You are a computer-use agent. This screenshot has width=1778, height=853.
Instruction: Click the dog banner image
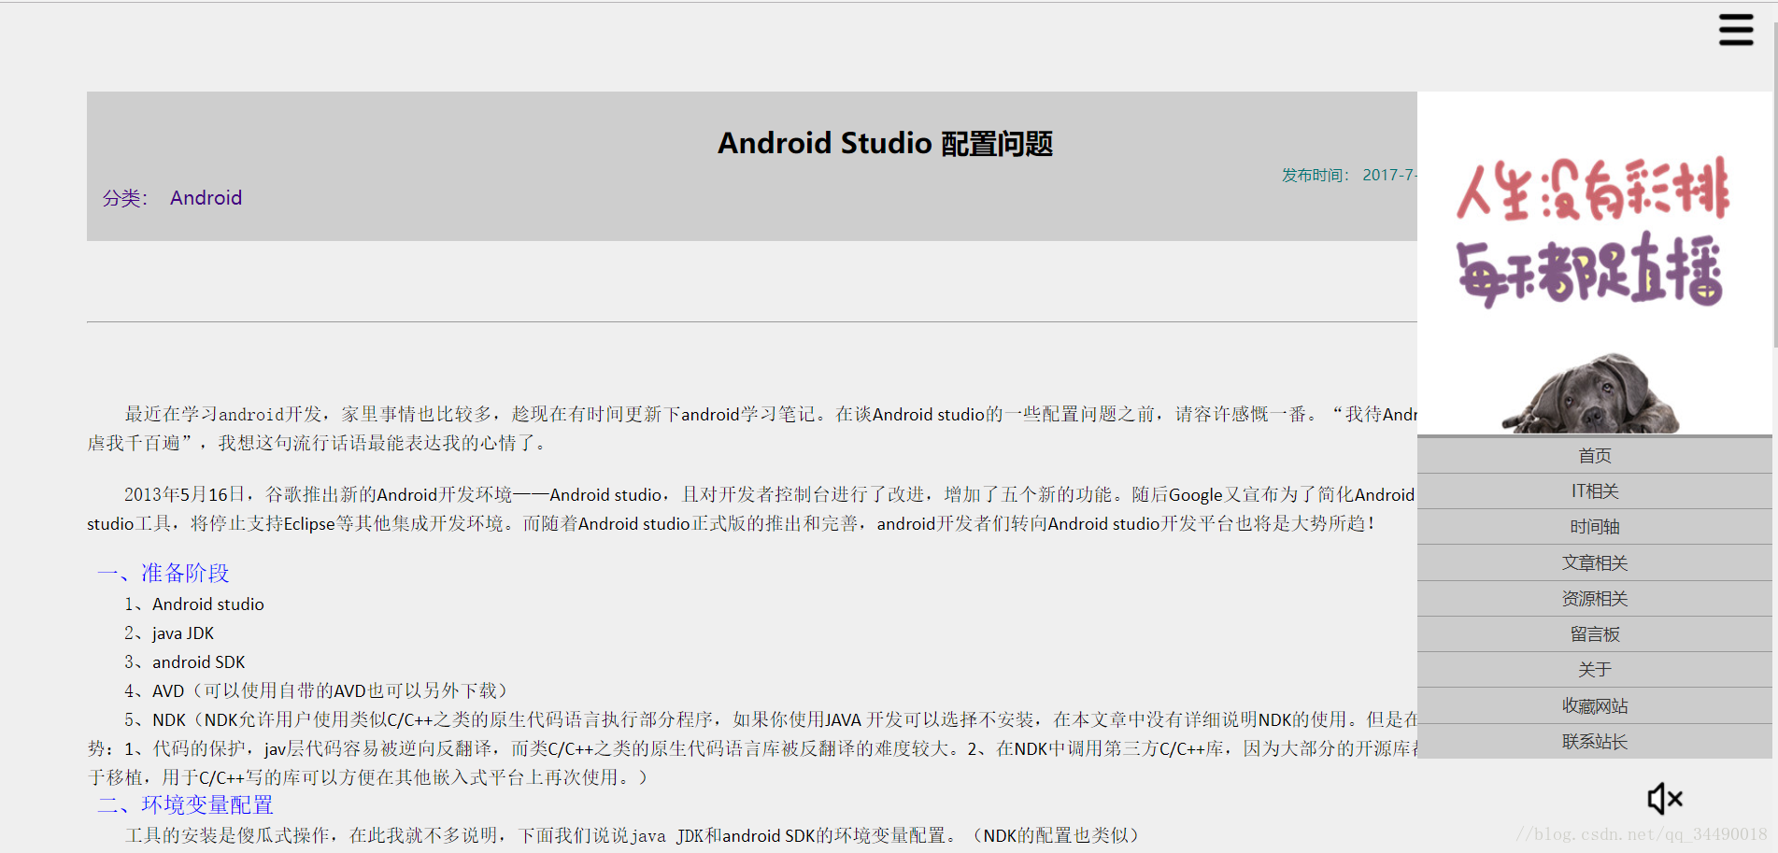(x=1595, y=263)
